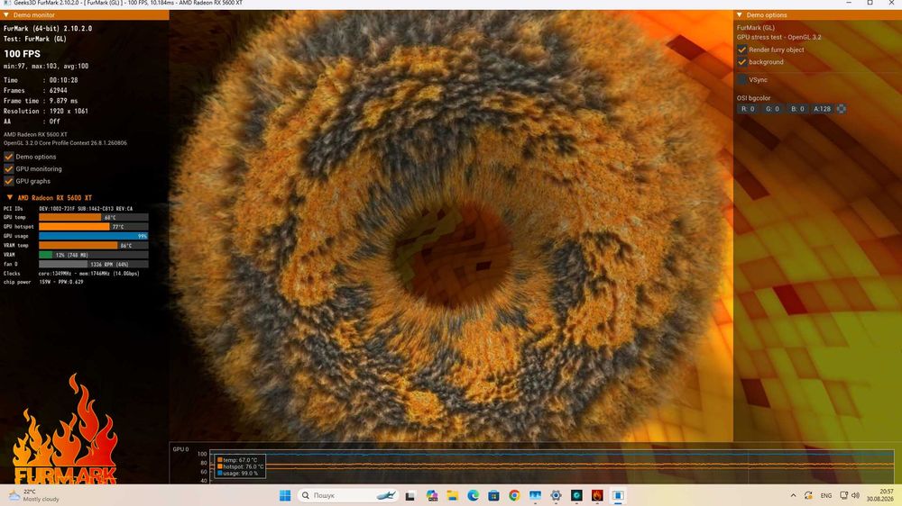Image resolution: width=902 pixels, height=506 pixels.
Task: Open Microsoft Store from the taskbar
Action: (493, 495)
